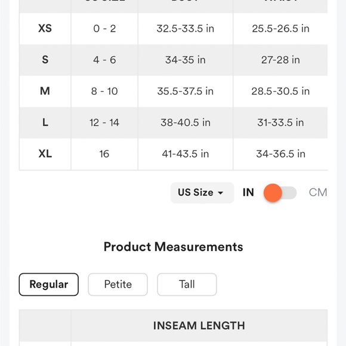
Task: Open the US Size dropdown
Action: [202, 193]
